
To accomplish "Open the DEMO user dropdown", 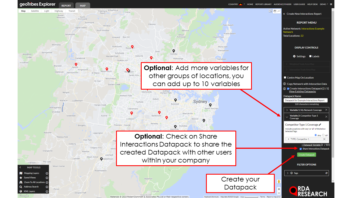I will (x=324, y=4).
